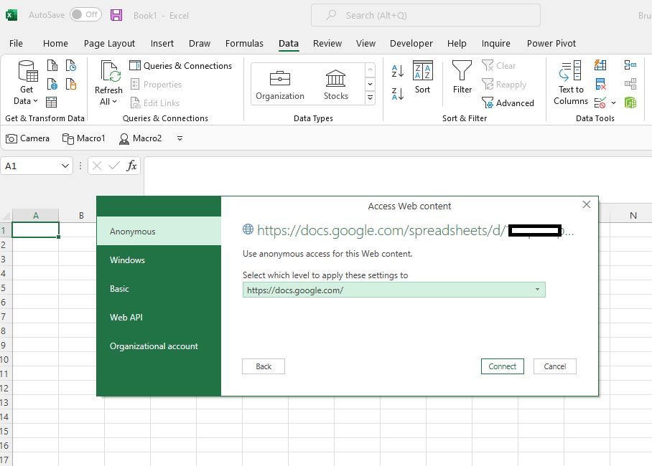Viewport: 652px width, 466px height.
Task: Switch to the Power Pivot tab
Action: 551,43
